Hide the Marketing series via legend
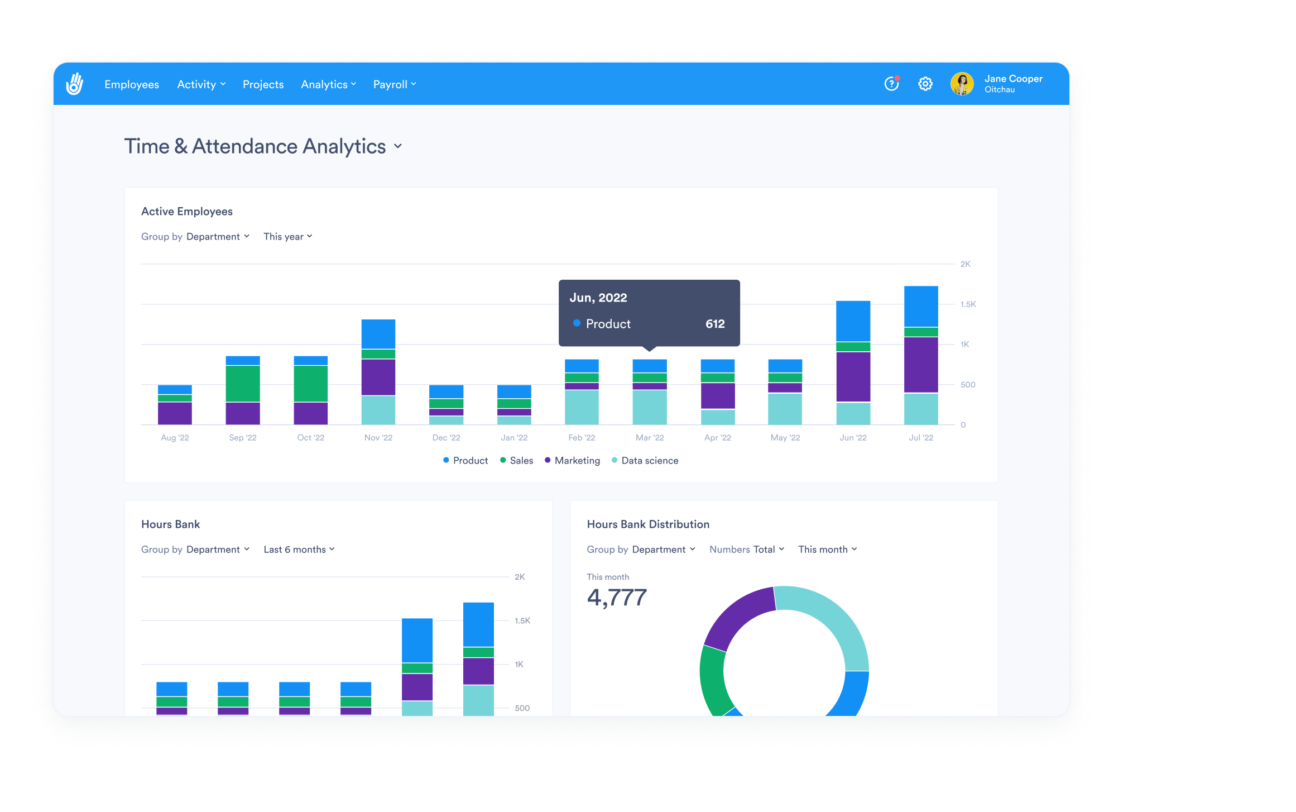The width and height of the screenshot is (1296, 812). 572,460
